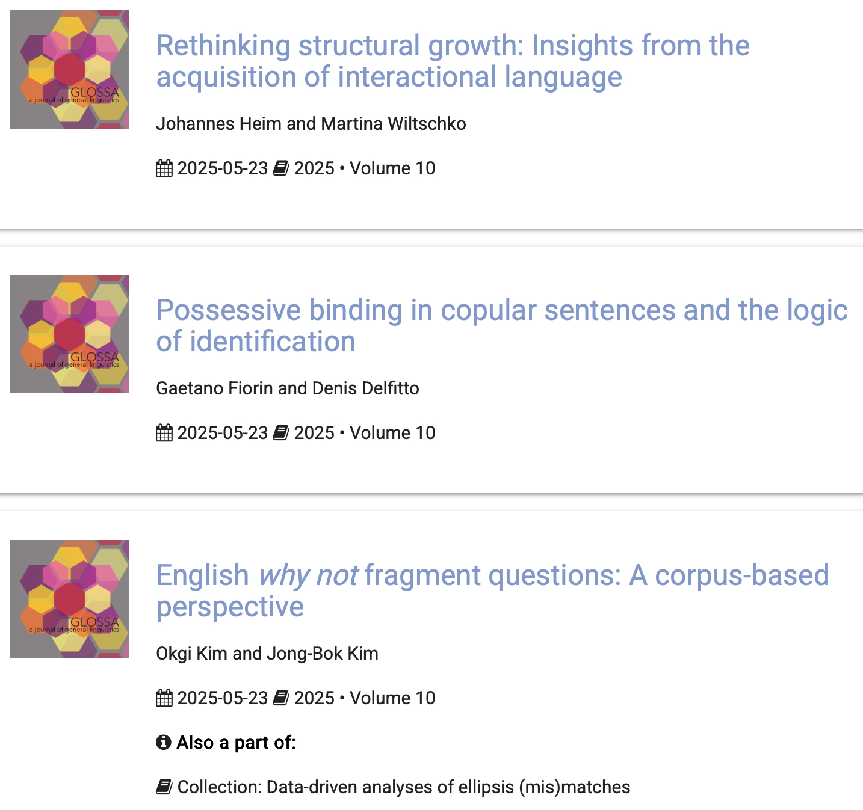Click the info icon beside Also a part of
This screenshot has height=810, width=863.
163,743
